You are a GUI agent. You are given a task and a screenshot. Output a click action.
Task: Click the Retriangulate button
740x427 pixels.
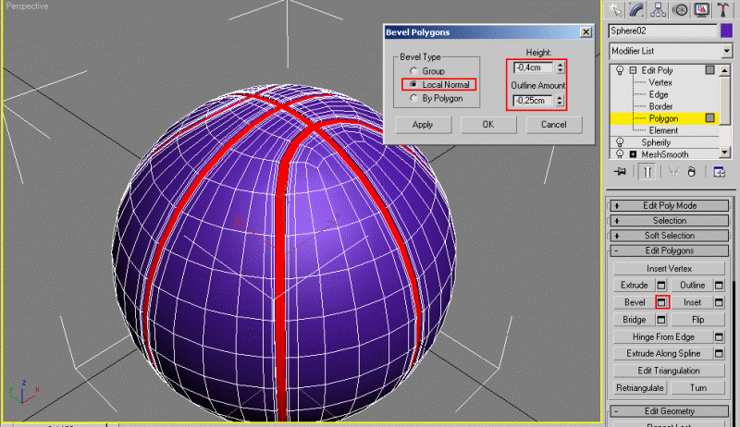tap(639, 388)
